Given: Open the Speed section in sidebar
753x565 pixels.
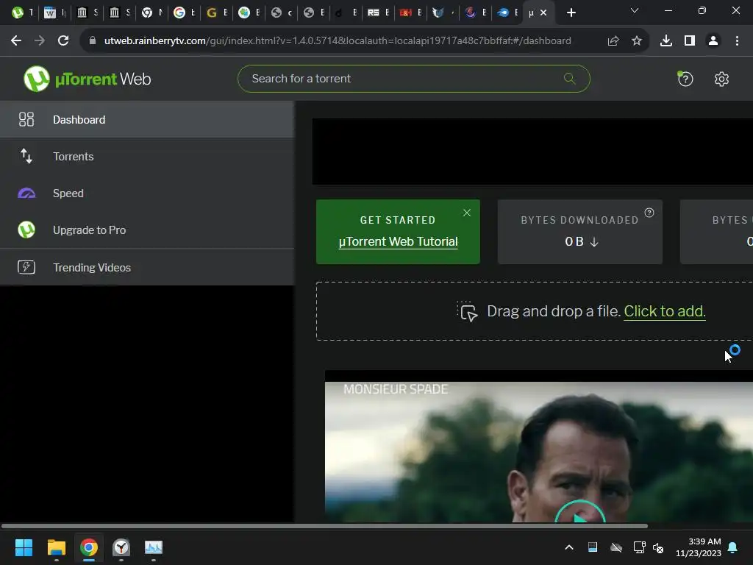Looking at the screenshot, I should (x=146, y=193).
